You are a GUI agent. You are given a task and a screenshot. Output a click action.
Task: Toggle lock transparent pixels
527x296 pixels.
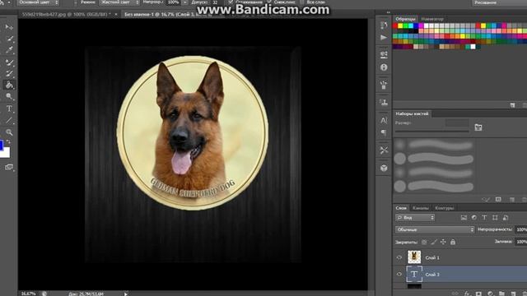tap(424, 242)
